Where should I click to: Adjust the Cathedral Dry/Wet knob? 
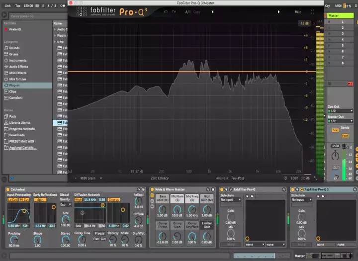[138, 240]
